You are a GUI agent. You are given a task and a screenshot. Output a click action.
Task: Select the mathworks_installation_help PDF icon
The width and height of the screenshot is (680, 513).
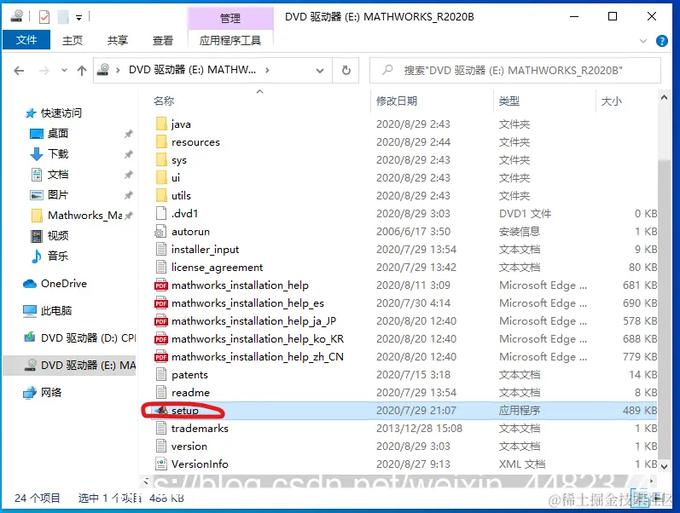tap(161, 285)
